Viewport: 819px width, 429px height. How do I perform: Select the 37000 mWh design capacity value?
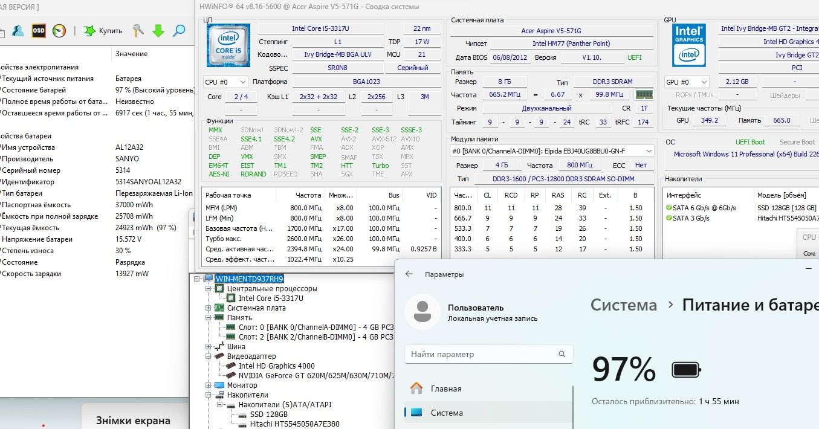coord(134,205)
